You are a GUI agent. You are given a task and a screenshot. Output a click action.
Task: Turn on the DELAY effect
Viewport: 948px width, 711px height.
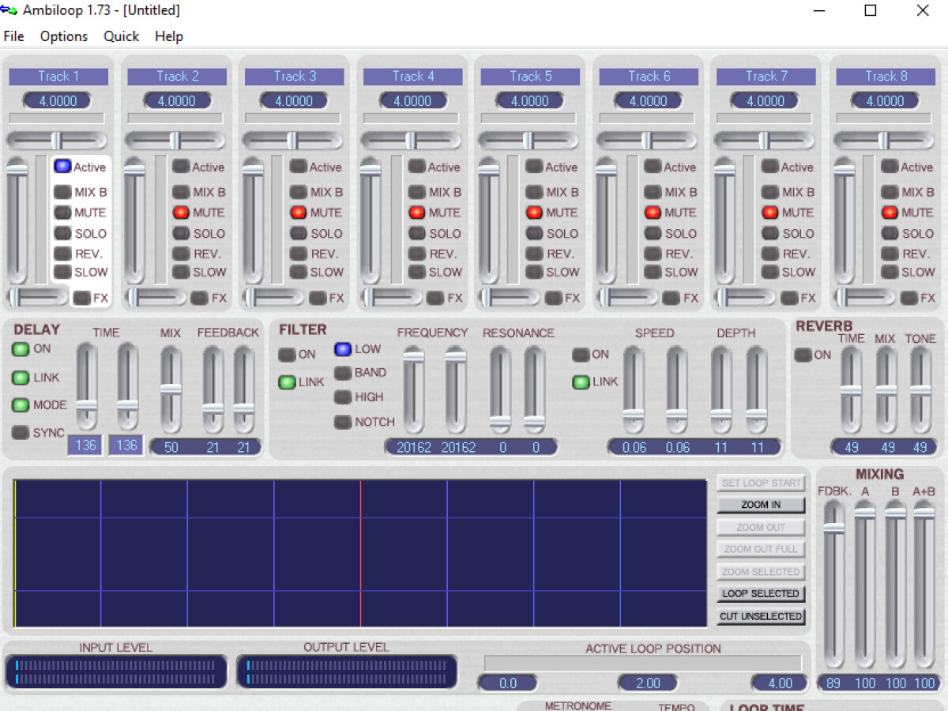click(x=21, y=349)
